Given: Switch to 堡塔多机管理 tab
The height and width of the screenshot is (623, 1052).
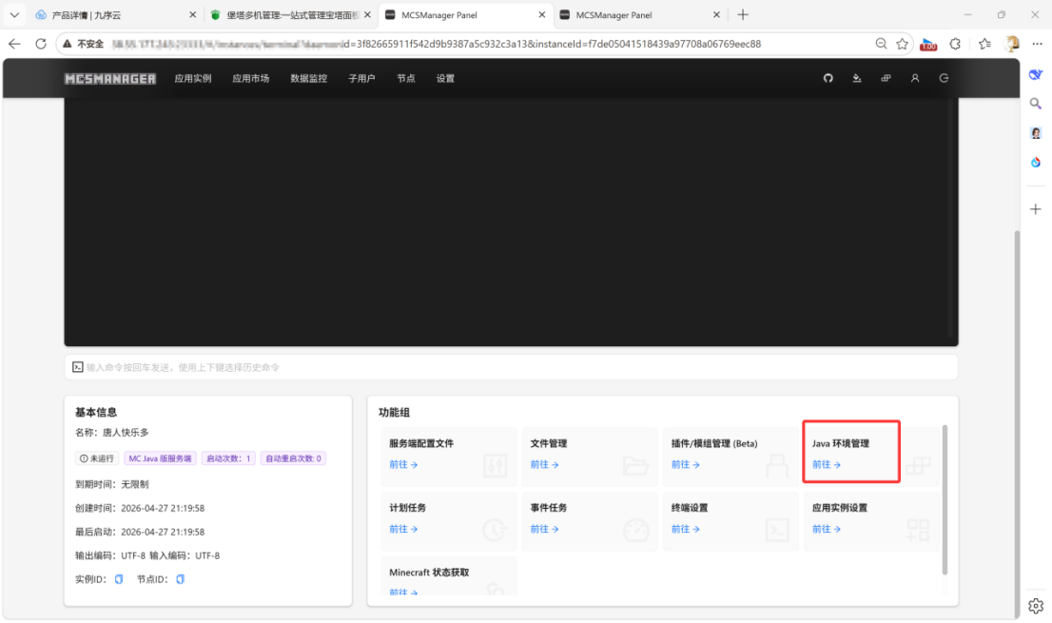Looking at the screenshot, I should (x=290, y=15).
